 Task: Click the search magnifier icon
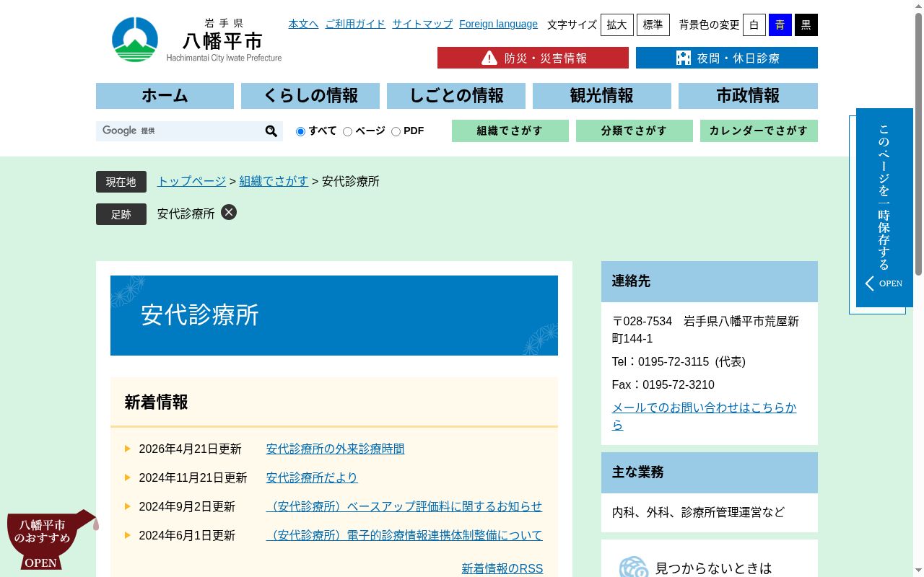[271, 131]
